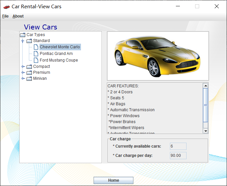Open the File menu
Image resolution: width=227 pixels, height=186 pixels.
(x=5, y=16)
